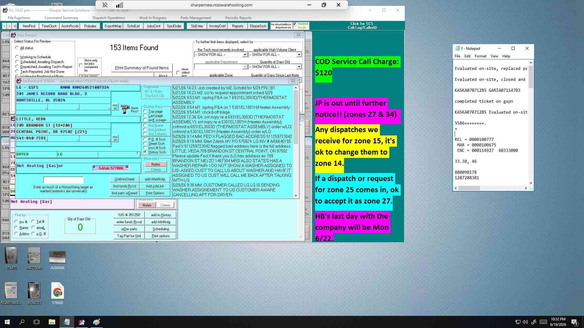
Task: Check the show oldest first checkbox
Action: click(178, 73)
